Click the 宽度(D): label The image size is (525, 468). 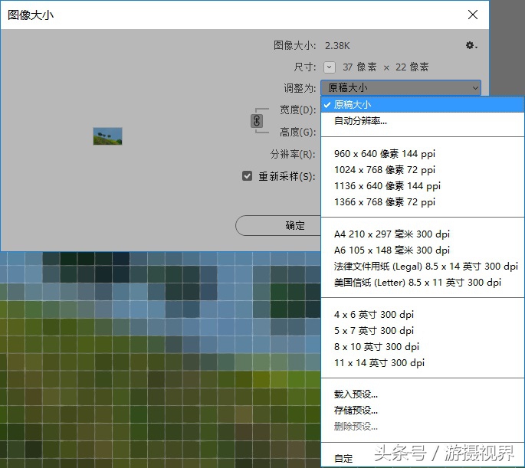(297, 110)
